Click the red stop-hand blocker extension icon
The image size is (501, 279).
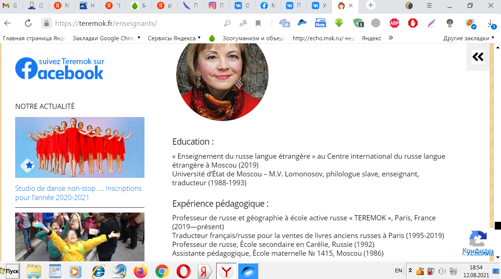413,23
